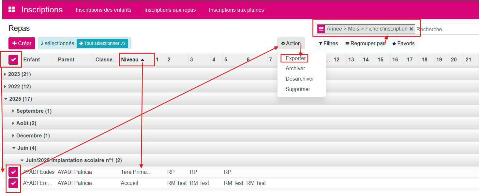
Task: Click the Créer button
Action: 22,43
